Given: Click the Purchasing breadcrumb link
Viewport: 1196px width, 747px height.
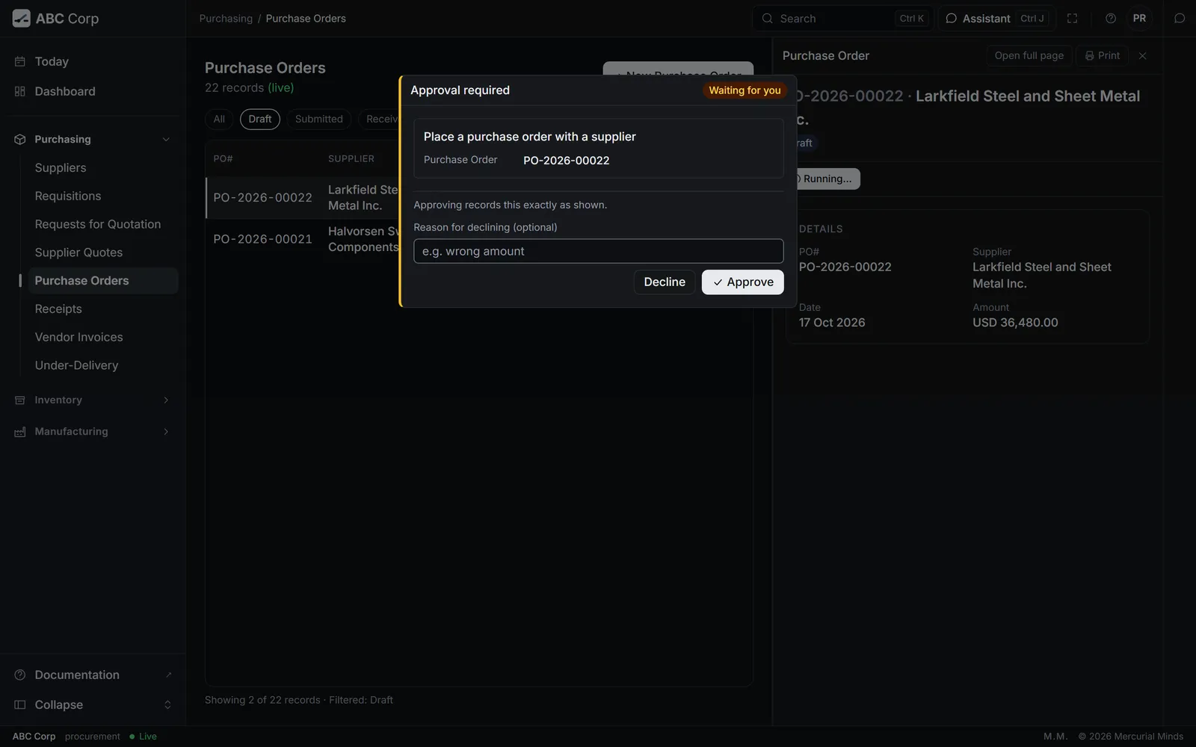Looking at the screenshot, I should [x=226, y=19].
